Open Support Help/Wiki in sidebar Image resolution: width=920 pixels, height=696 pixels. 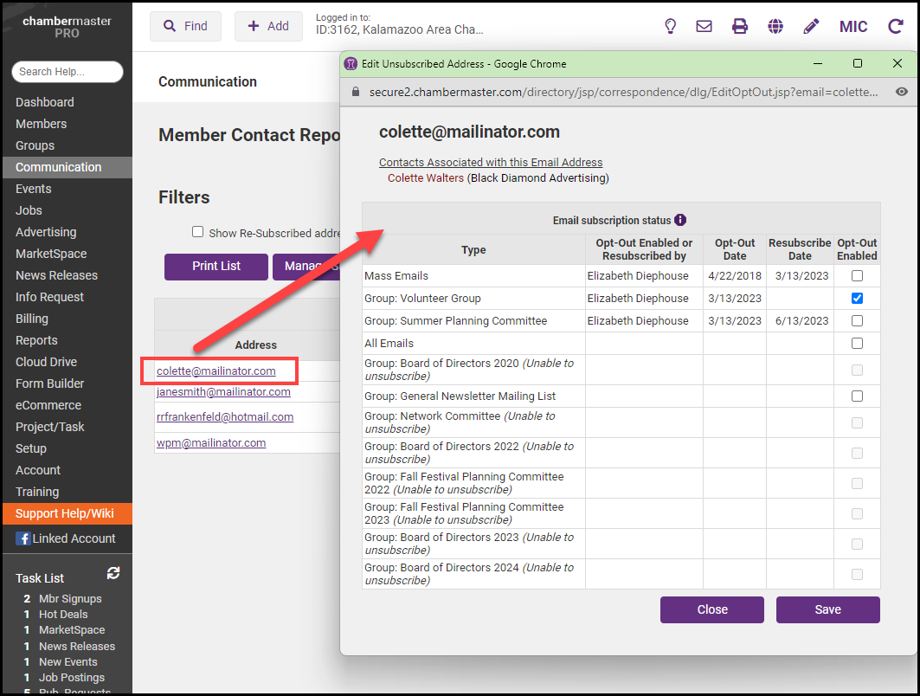(65, 513)
